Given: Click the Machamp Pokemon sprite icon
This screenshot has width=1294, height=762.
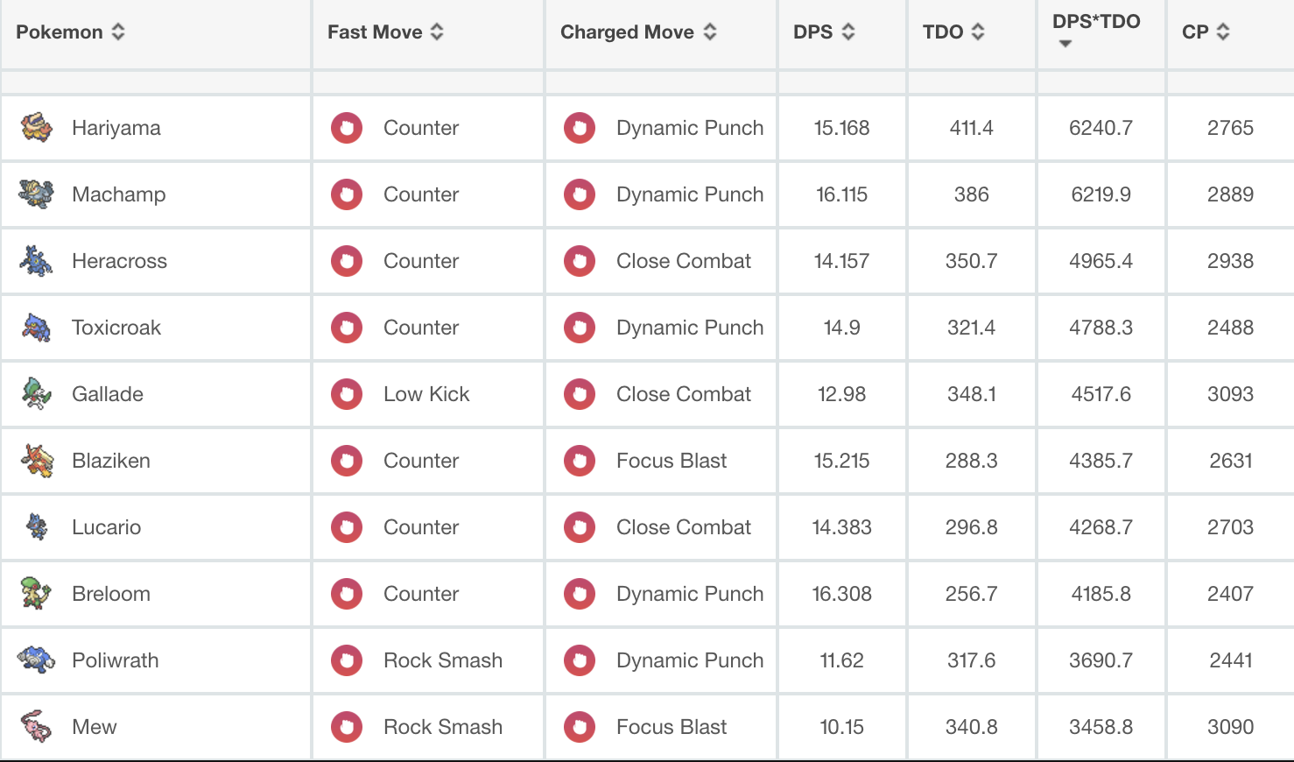Looking at the screenshot, I should pos(37,194).
